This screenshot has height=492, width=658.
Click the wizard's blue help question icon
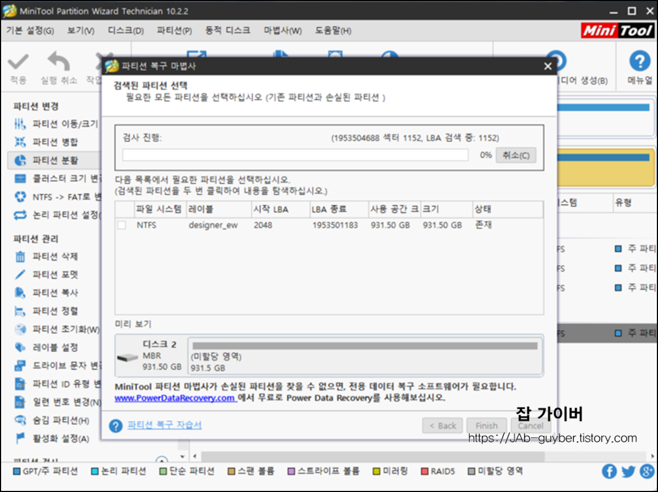[x=116, y=426]
